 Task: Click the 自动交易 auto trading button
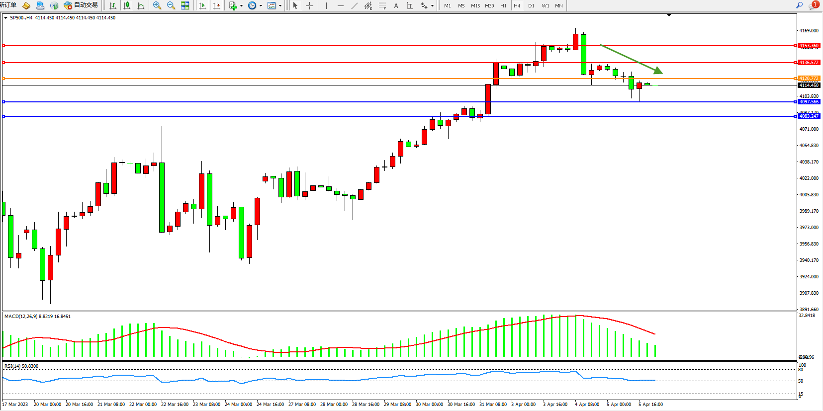[81, 5]
